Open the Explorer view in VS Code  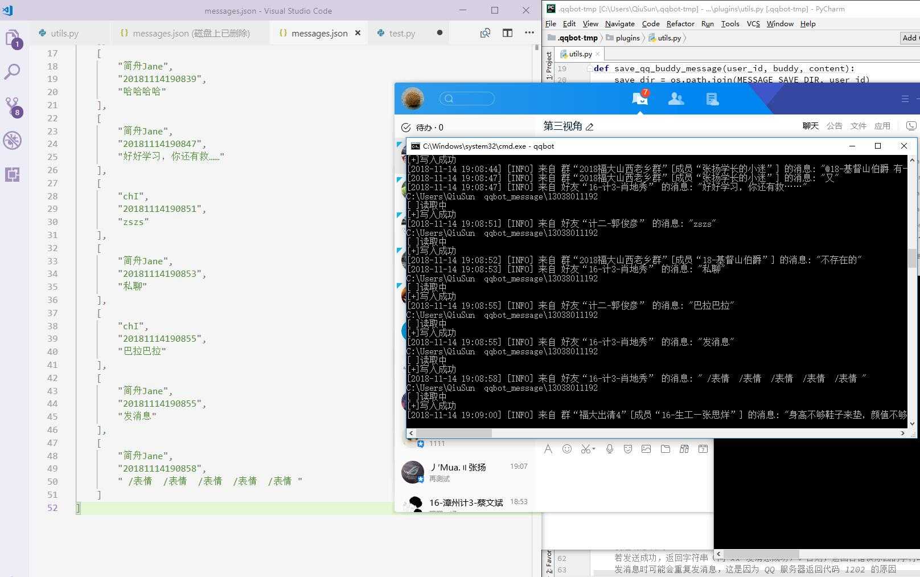[13, 38]
